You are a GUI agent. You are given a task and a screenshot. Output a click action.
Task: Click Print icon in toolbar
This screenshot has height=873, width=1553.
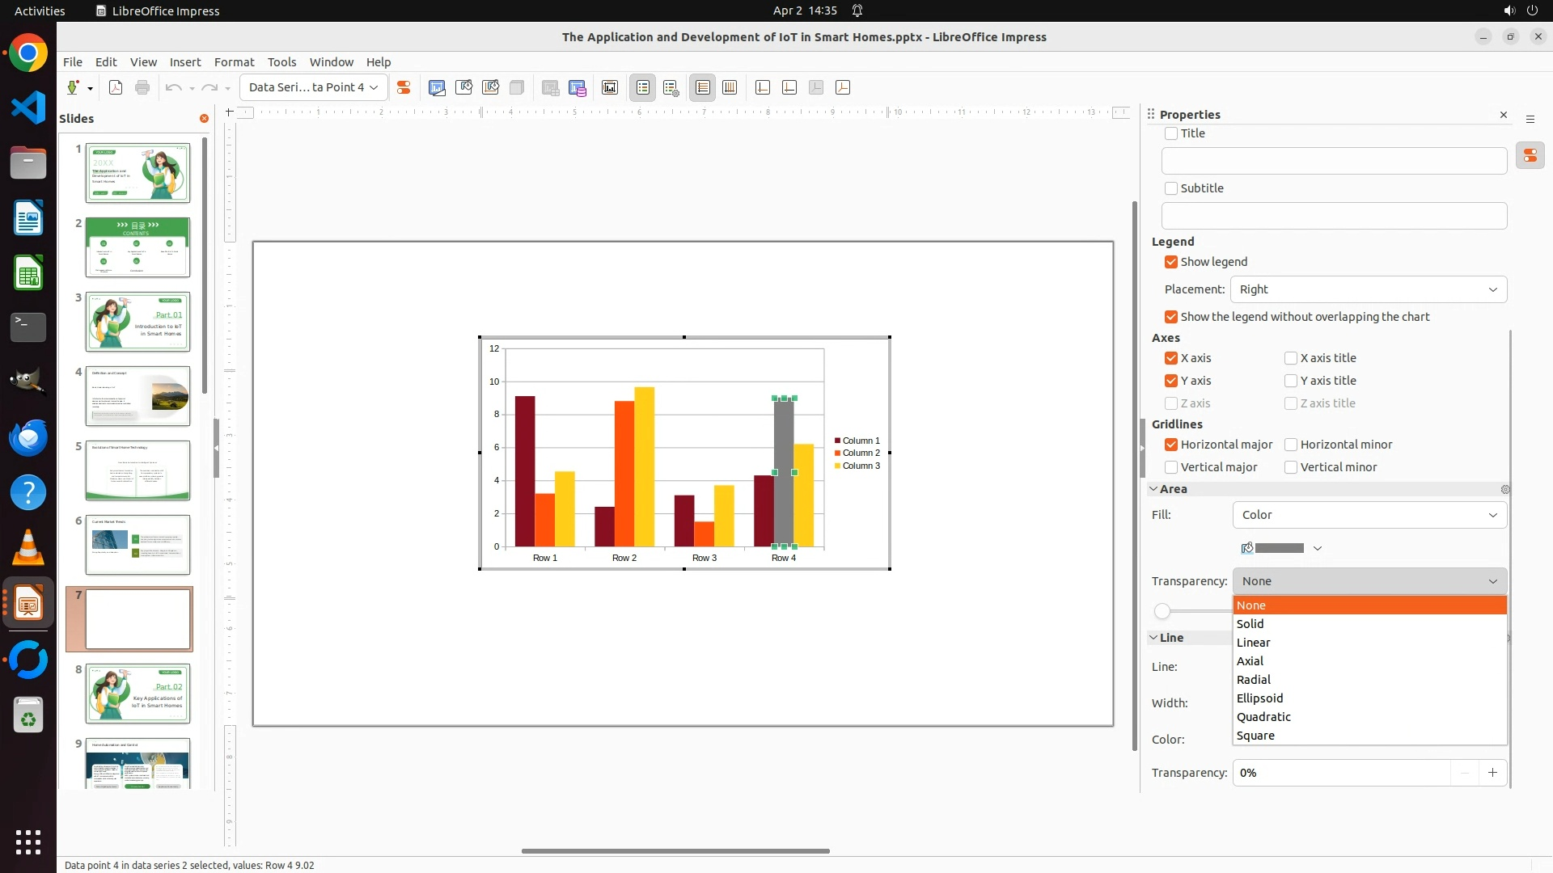pyautogui.click(x=142, y=87)
